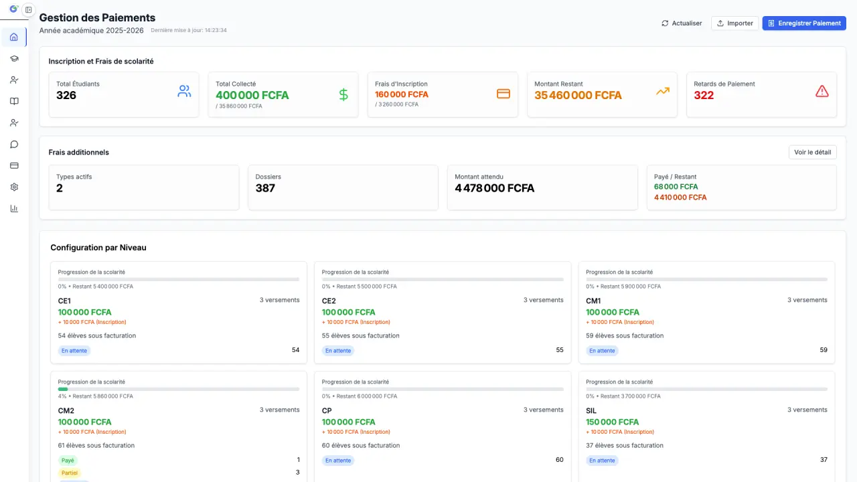Viewport: 857px width, 482px height.
Task: Open settings via the sidebar gear icon
Action: coord(14,187)
